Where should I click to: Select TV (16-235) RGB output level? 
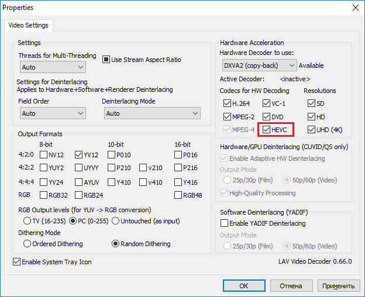coord(27,221)
